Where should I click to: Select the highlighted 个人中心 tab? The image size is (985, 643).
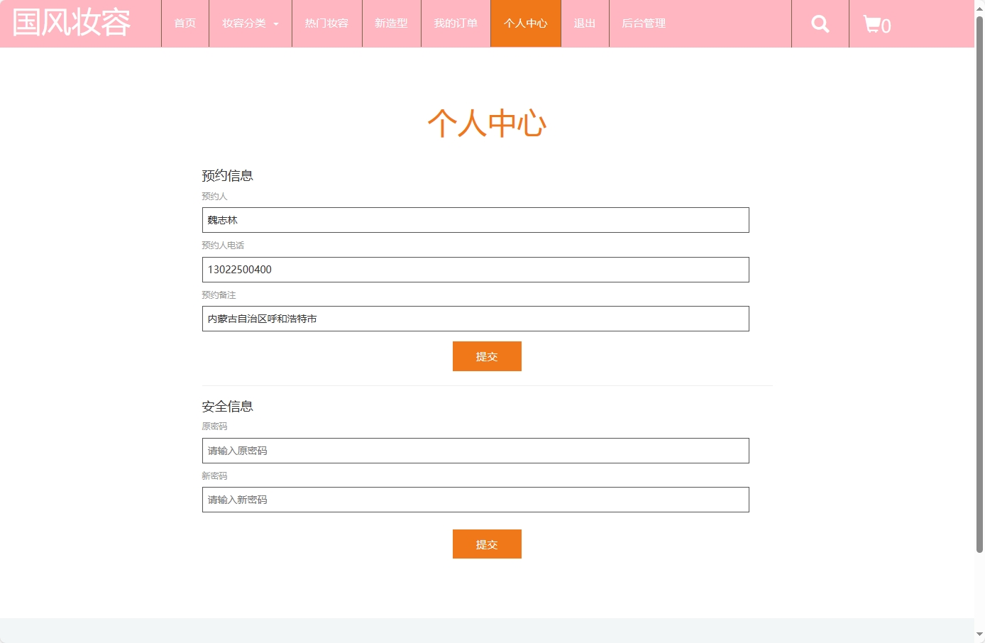pyautogui.click(x=525, y=23)
